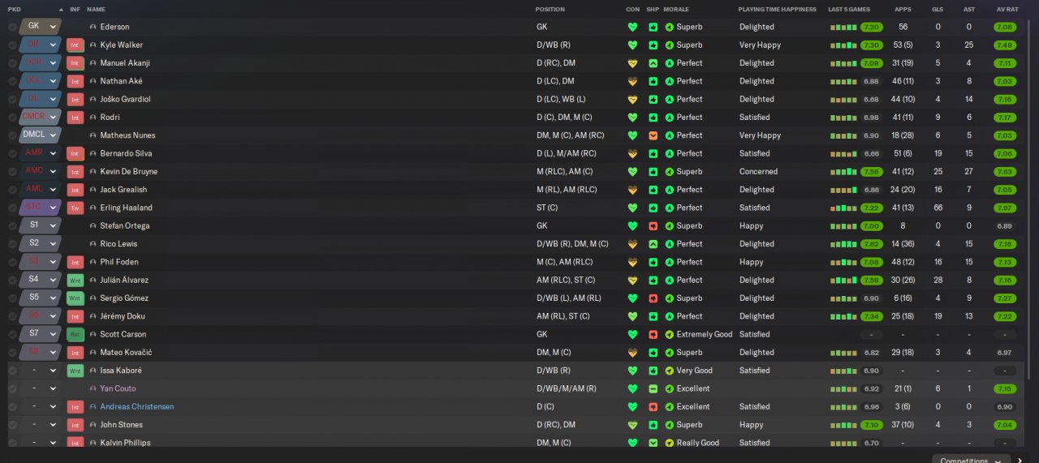The height and width of the screenshot is (463, 1039).
Task: Click the Rst badge beside Scott Carson
Action: click(x=75, y=335)
